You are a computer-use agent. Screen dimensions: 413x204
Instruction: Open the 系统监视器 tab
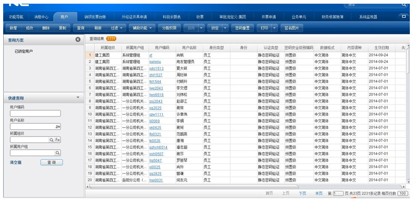pos(368,17)
